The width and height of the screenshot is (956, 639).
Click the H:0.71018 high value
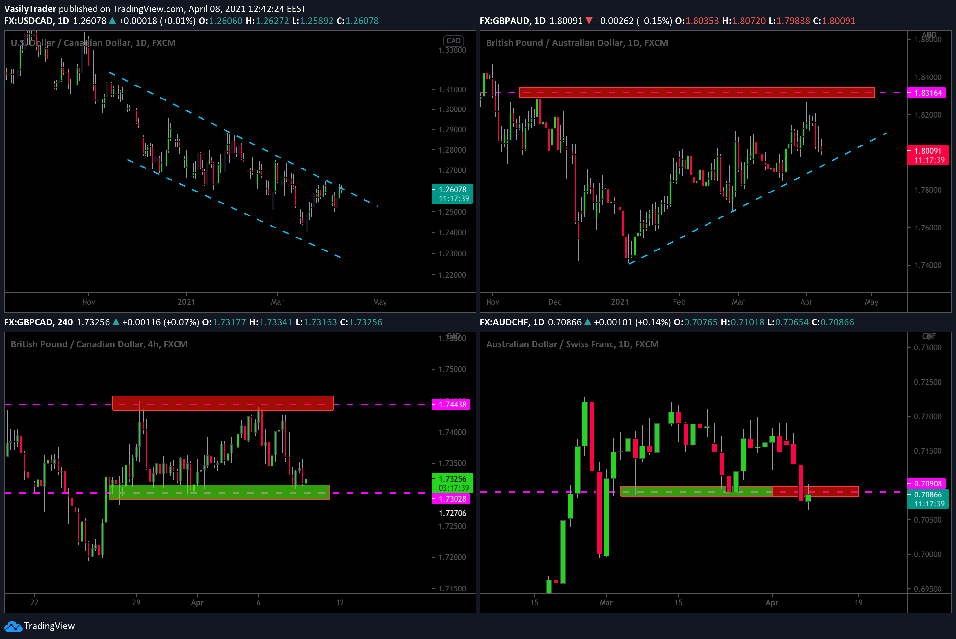743,322
